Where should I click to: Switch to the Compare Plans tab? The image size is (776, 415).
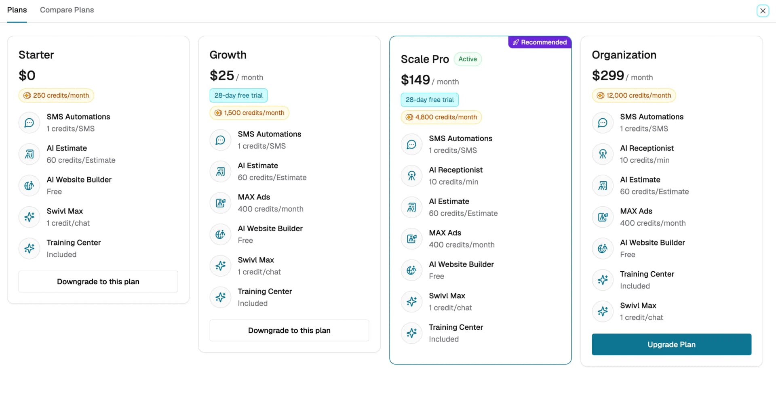point(67,10)
